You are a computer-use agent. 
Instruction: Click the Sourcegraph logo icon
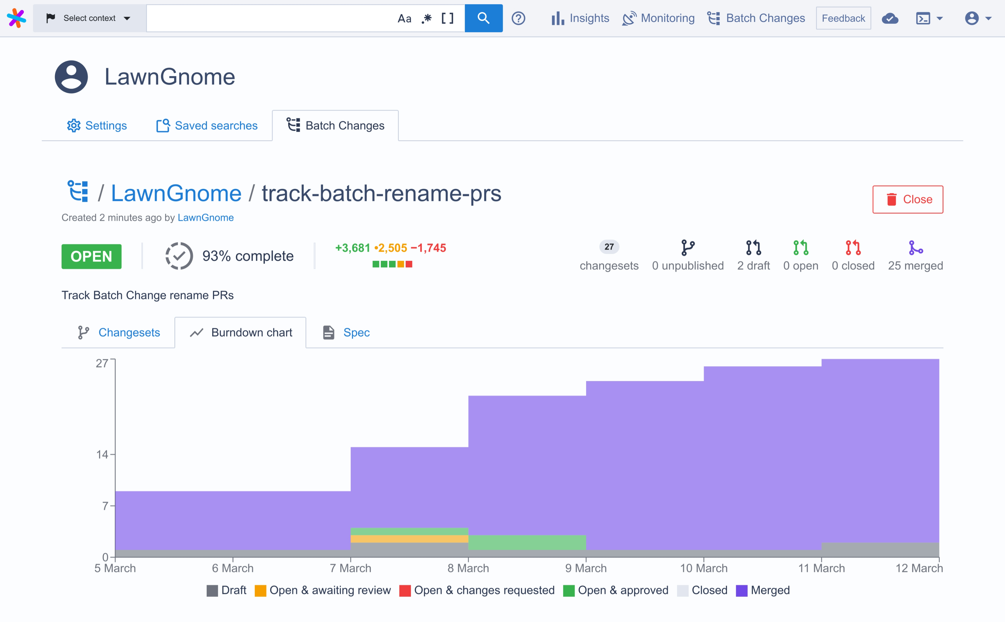point(16,18)
